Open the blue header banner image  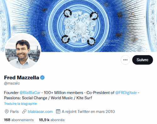pyautogui.click(x=78, y=26)
